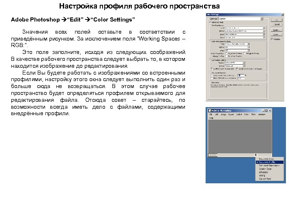Toggle the Advanced Mode checkbox
This screenshot has width=292, height=219.
coord(210,22)
